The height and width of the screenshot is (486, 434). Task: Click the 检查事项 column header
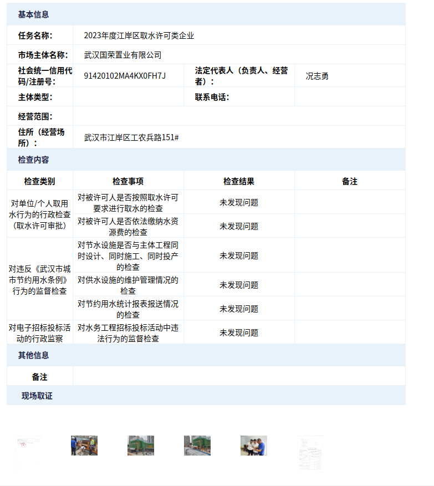128,181
